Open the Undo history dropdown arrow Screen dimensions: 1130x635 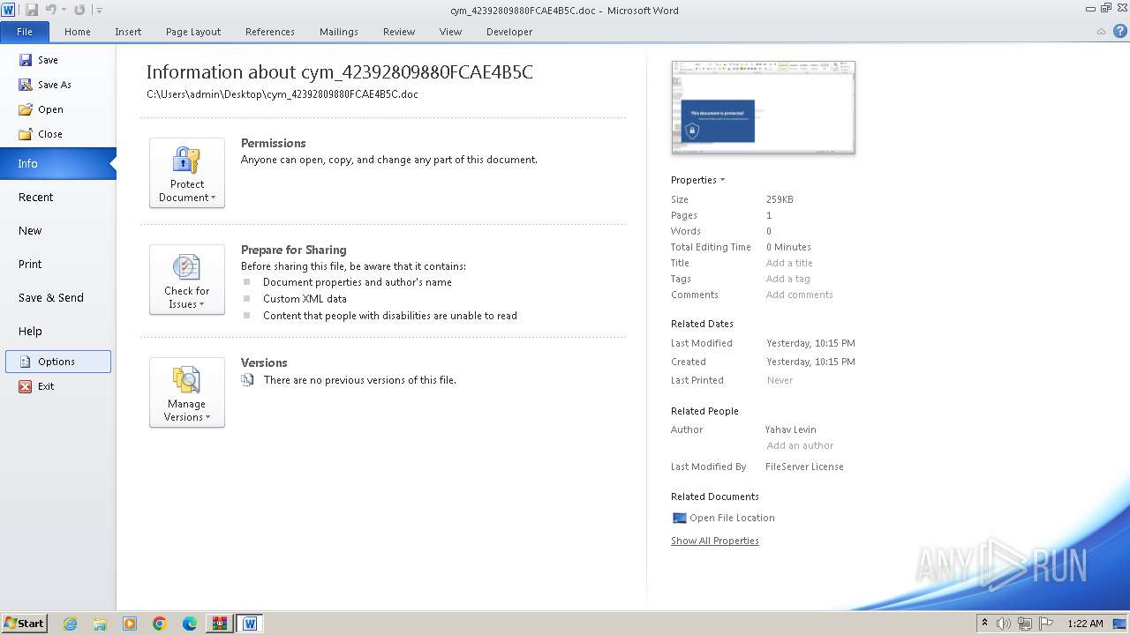pyautogui.click(x=64, y=11)
